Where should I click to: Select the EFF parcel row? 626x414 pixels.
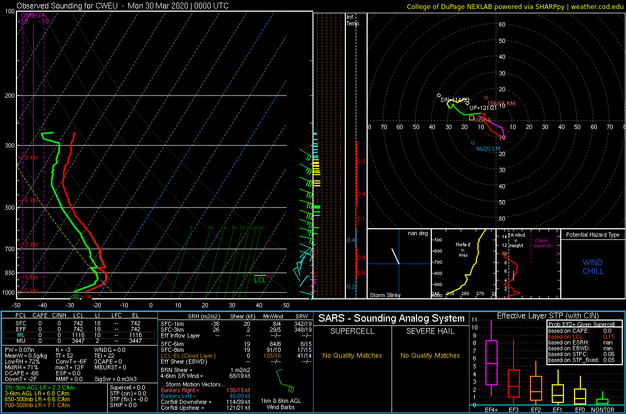coord(79,328)
